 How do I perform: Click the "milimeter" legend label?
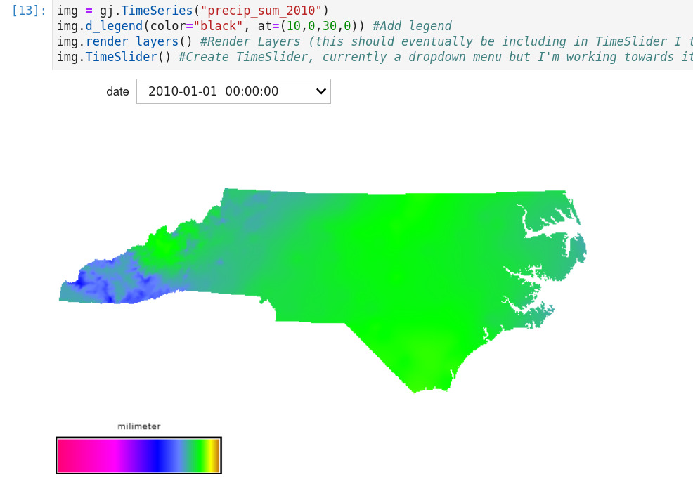pos(138,426)
